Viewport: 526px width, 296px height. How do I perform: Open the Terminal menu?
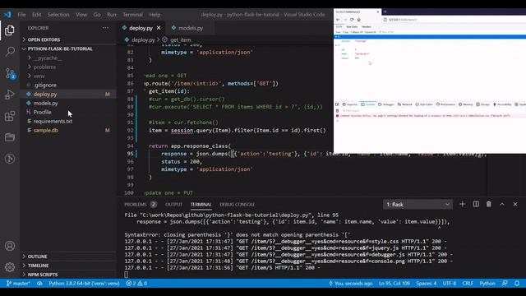pyautogui.click(x=132, y=15)
